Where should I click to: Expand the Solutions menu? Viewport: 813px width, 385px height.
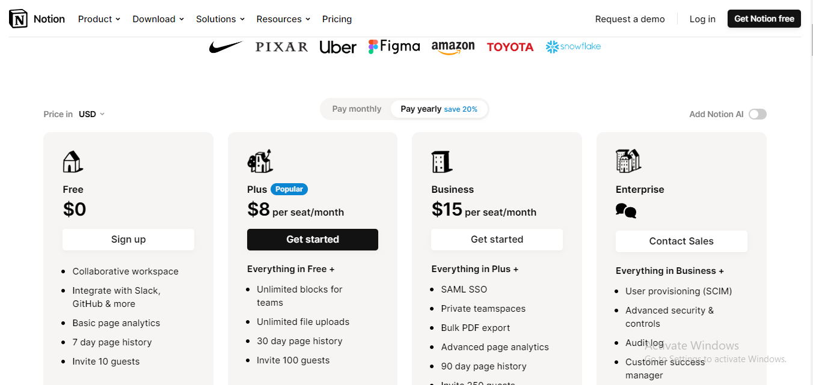(220, 19)
